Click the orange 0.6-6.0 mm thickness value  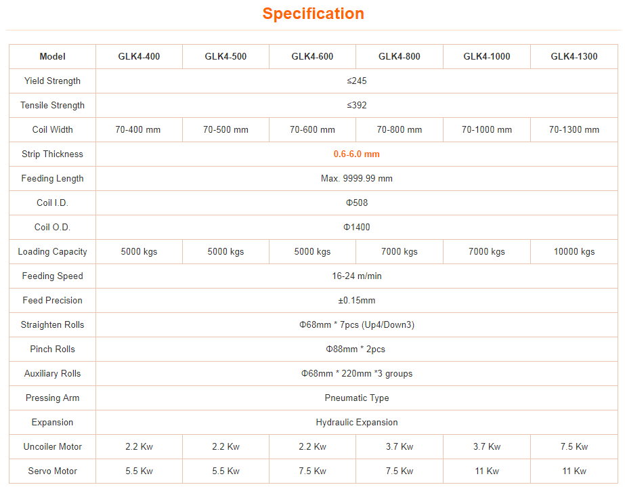pos(357,154)
